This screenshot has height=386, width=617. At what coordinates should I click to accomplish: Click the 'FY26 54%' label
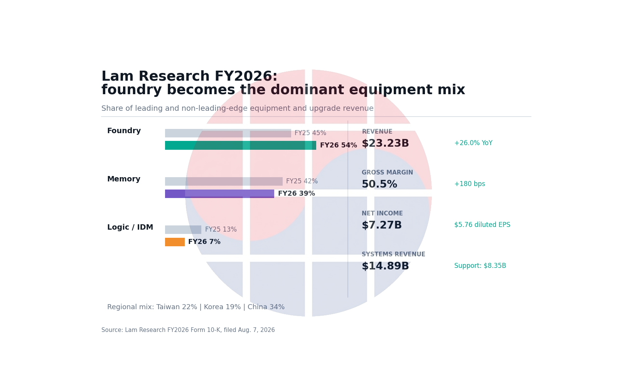coord(339,146)
